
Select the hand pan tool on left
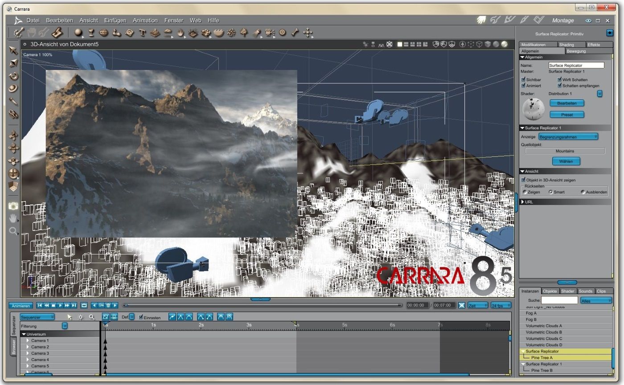pyautogui.click(x=13, y=218)
